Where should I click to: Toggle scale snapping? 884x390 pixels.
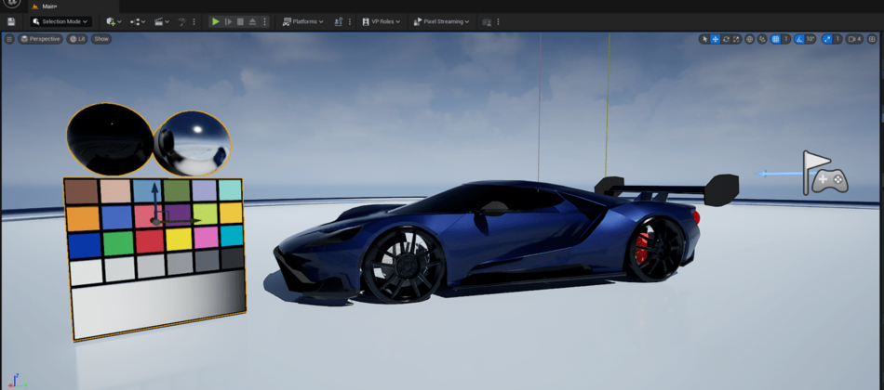(826, 39)
